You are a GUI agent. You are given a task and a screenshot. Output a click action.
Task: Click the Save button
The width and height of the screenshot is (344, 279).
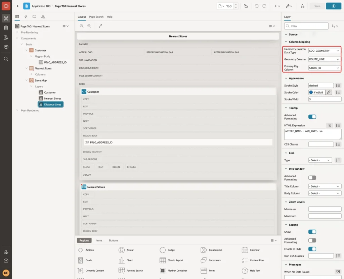click(317, 6)
